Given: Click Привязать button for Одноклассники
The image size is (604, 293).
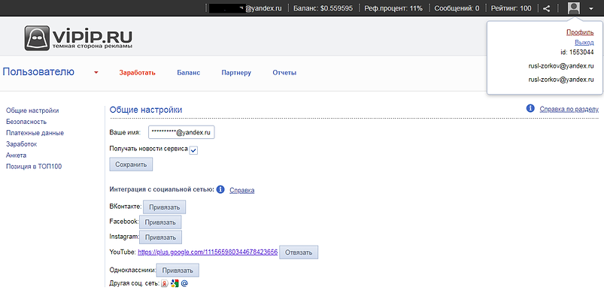Looking at the screenshot, I should [x=178, y=270].
